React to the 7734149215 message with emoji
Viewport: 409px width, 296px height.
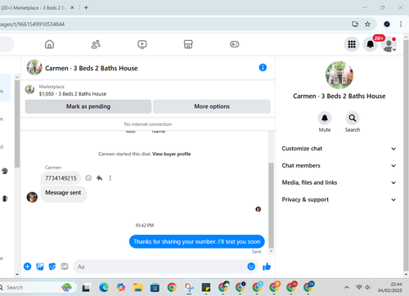click(x=88, y=178)
